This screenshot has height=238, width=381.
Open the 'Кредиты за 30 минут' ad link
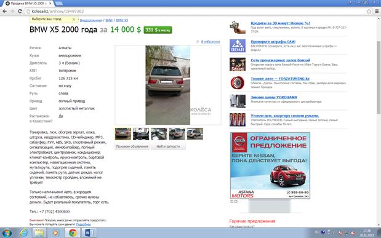[280, 23]
